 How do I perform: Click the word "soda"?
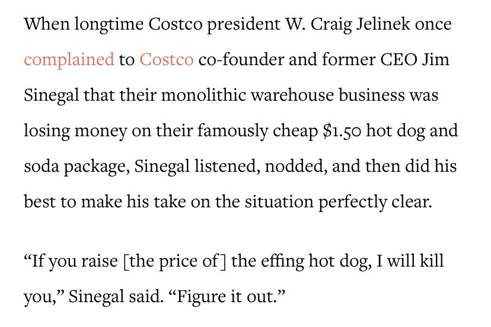tap(40, 166)
